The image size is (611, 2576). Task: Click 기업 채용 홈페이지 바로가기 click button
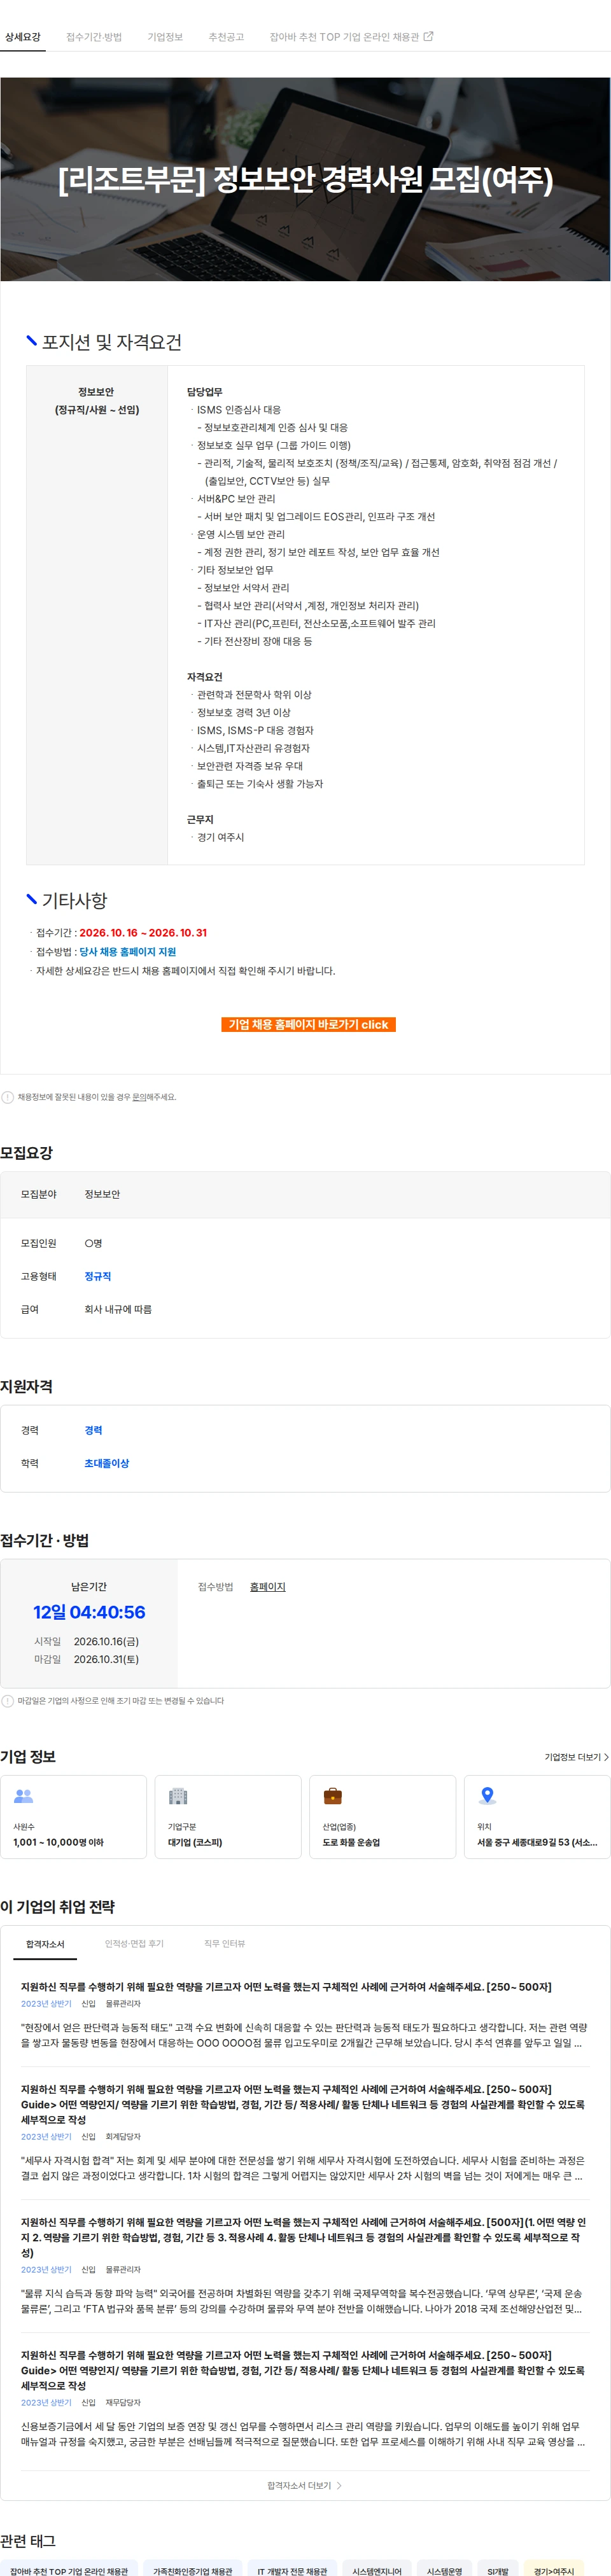(308, 1024)
